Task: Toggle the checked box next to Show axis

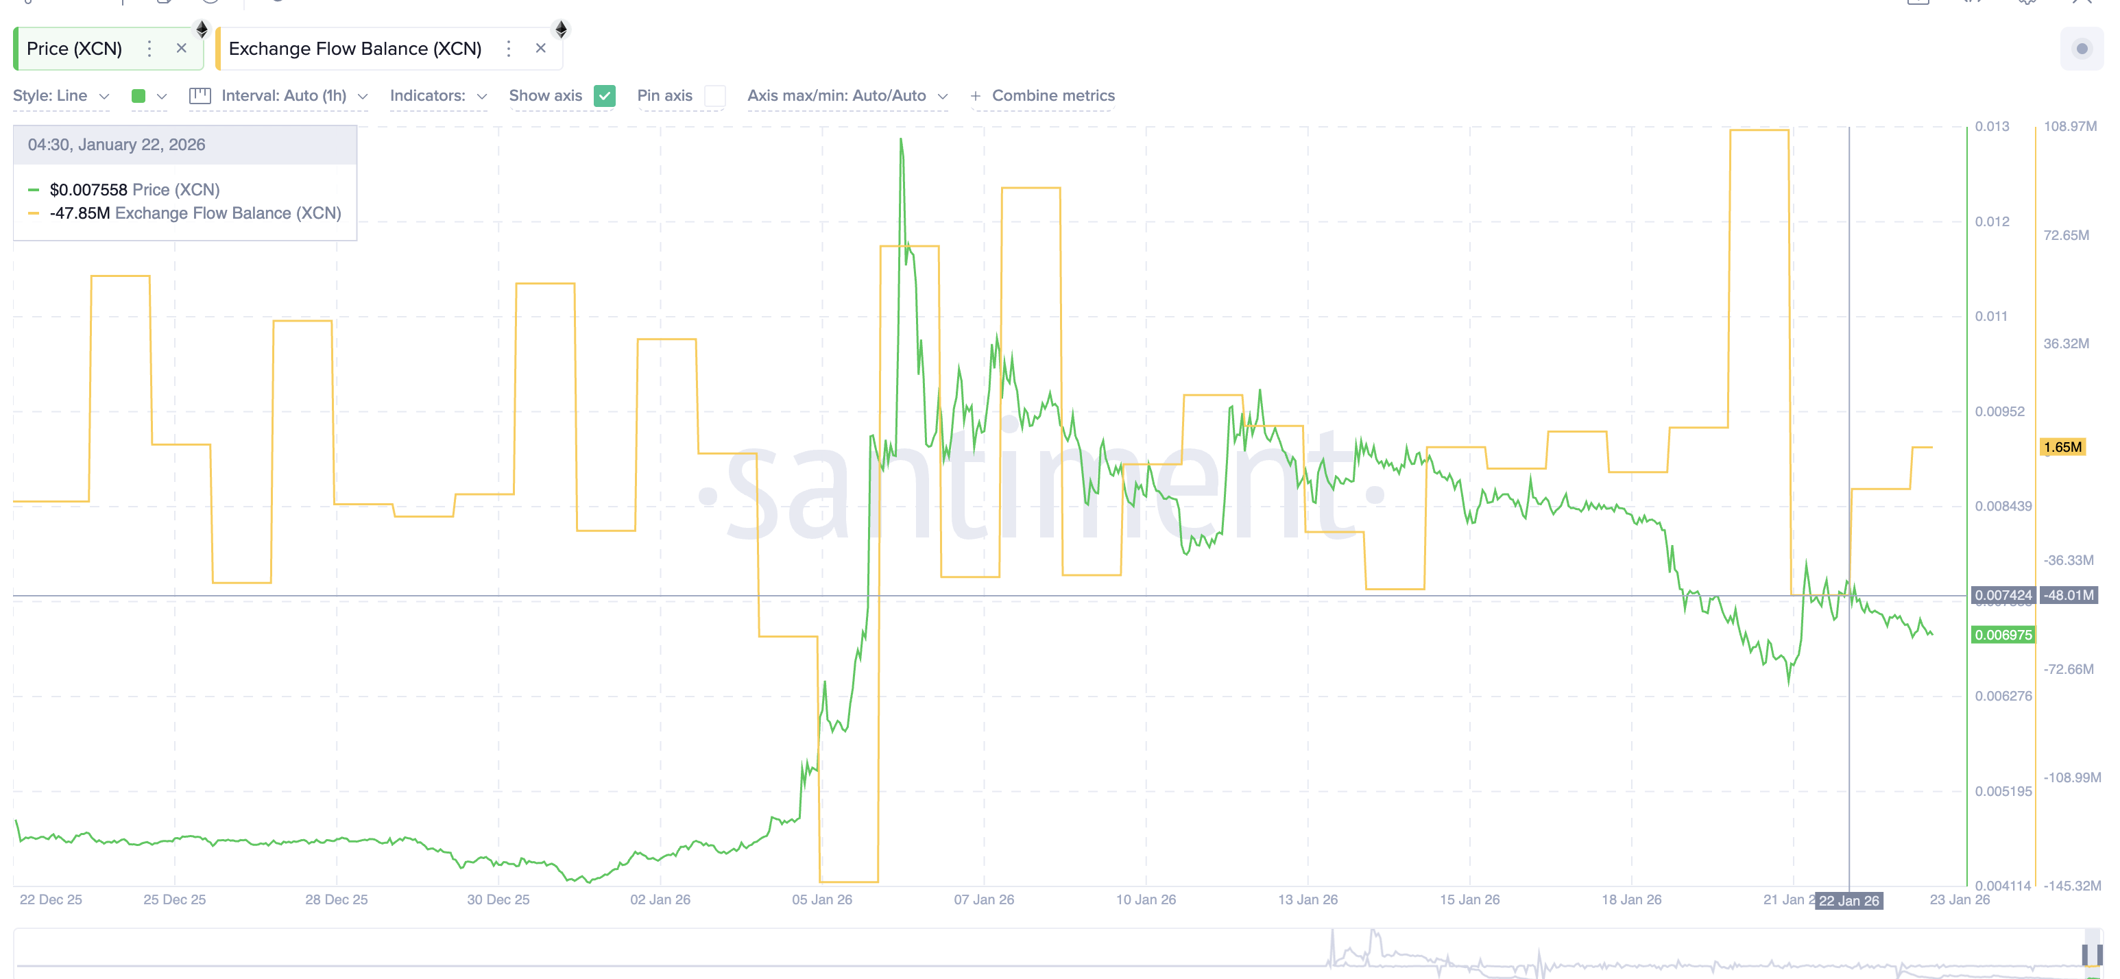Action: (605, 95)
